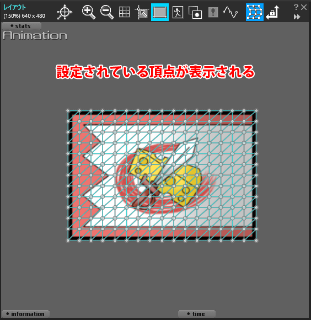Expand the information panel tab

coord(25,314)
